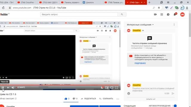This screenshot has width=191, height=107.
Task: Send the chat message arrow
Action: click(x=173, y=93)
